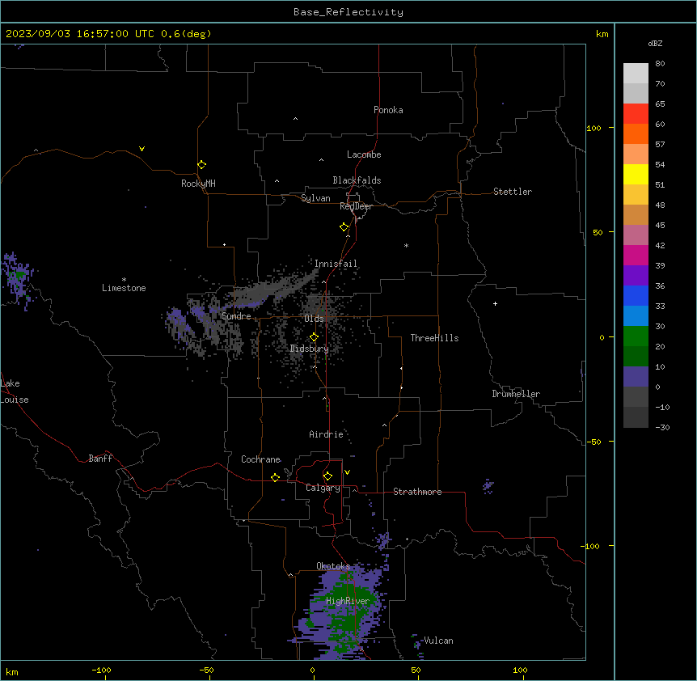Click the RedDeer city label
The width and height of the screenshot is (697, 681).
point(356,206)
